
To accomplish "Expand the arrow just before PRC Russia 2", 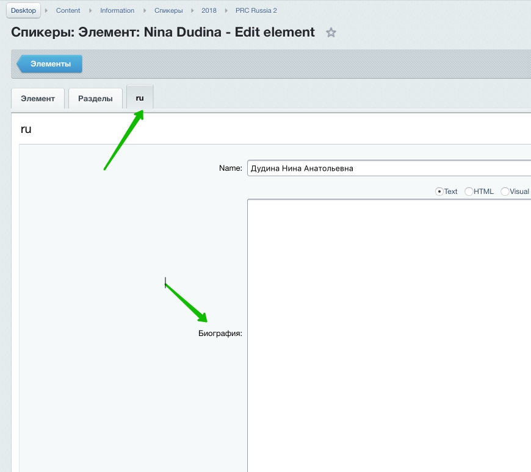I will 226,10.
